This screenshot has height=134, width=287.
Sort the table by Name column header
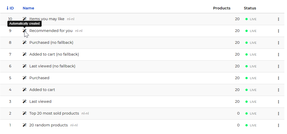click(x=28, y=8)
